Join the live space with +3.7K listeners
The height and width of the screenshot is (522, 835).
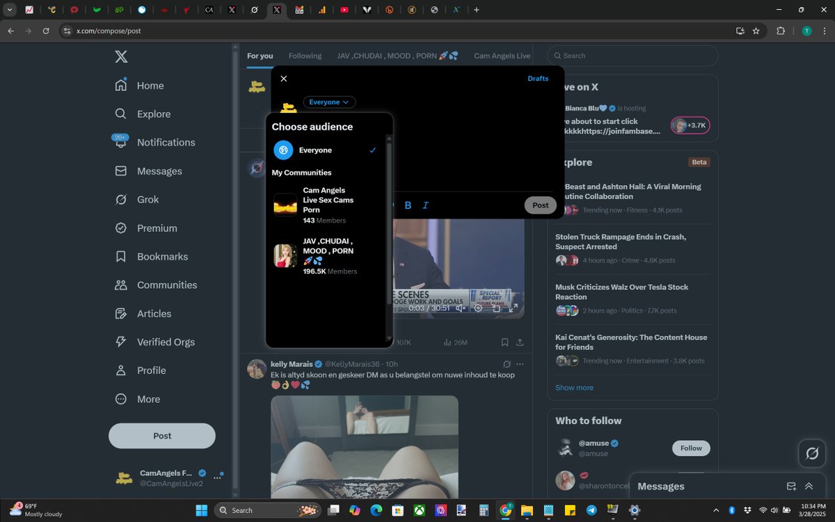click(690, 125)
